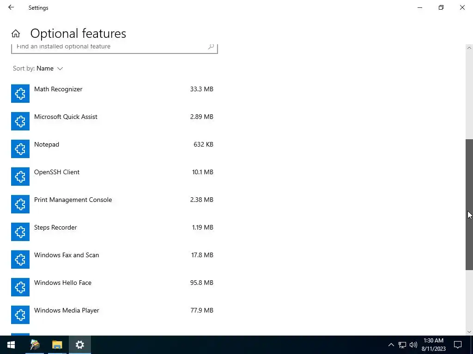473x354 pixels.
Task: Select the Windows Hello Face name text
Action: pos(63,283)
